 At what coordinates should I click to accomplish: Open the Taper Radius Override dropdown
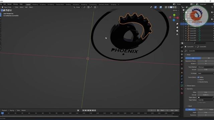click(206, 100)
